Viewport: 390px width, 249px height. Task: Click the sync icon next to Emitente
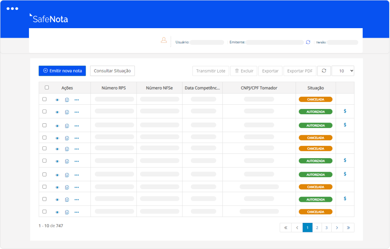(x=308, y=42)
